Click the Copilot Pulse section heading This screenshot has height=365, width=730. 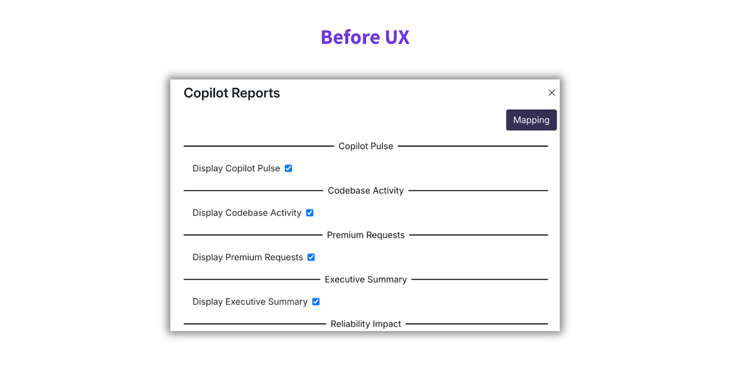pos(365,146)
